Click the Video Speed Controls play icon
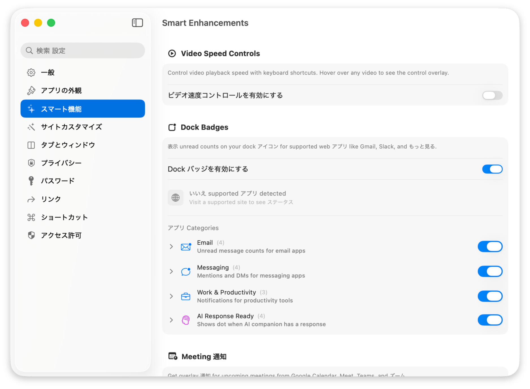This screenshot has width=530, height=389. (x=172, y=53)
